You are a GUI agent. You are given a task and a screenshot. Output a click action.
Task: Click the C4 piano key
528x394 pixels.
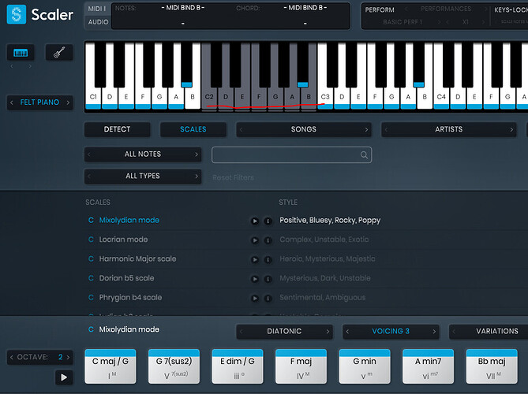pos(441,98)
